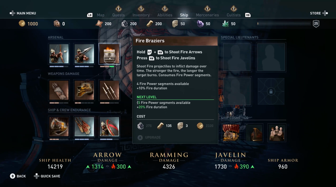This screenshot has width=336, height=187.
Task: Click the Back button
Action: click(18, 176)
